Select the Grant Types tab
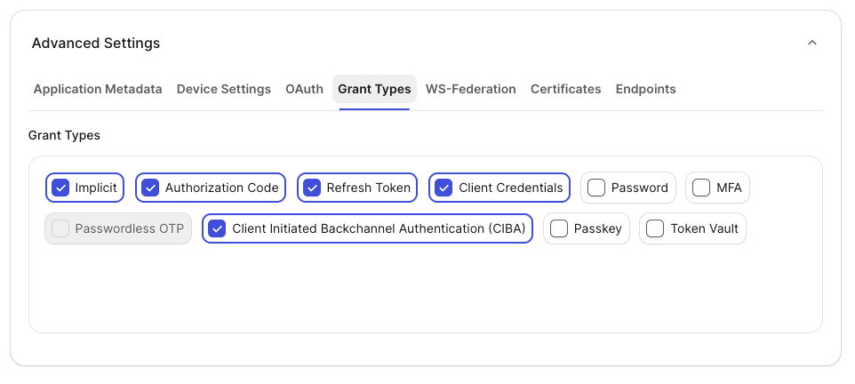Screen dimensions: 855x384 click(x=374, y=89)
